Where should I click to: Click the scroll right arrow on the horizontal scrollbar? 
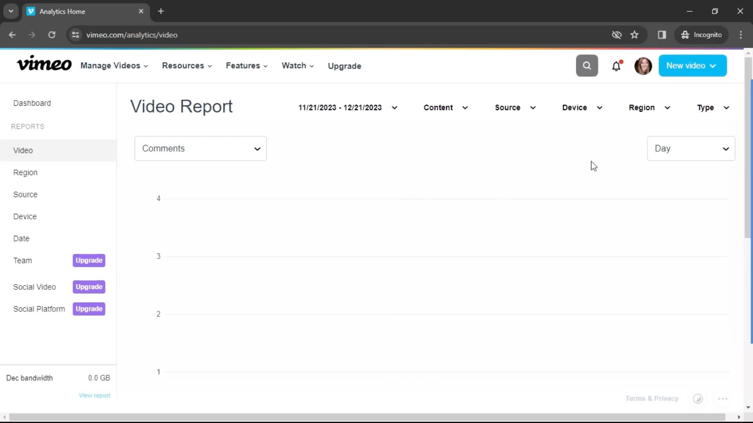[739, 417]
